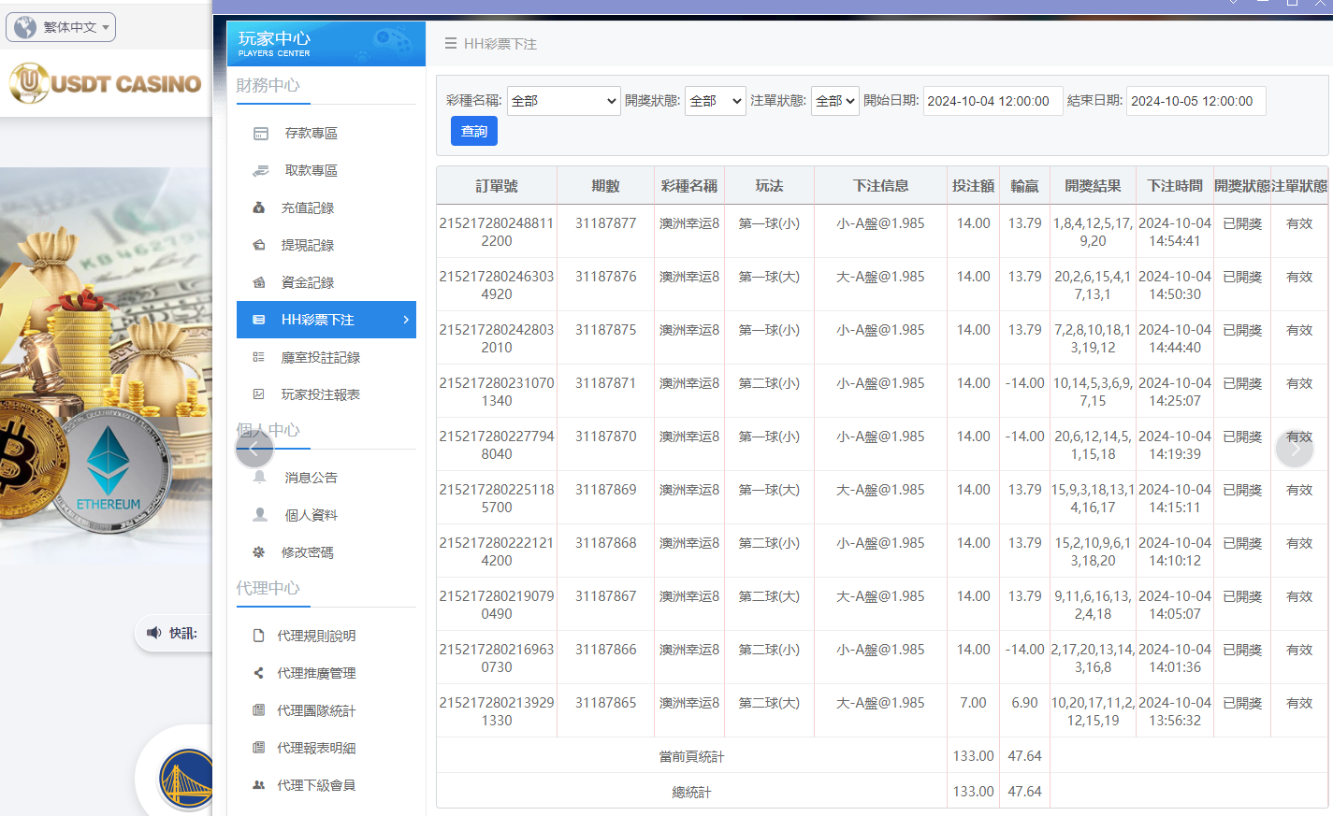Expand the 開獎狀態 dropdown
Image resolution: width=1333 pixels, height=816 pixels.
coord(715,100)
